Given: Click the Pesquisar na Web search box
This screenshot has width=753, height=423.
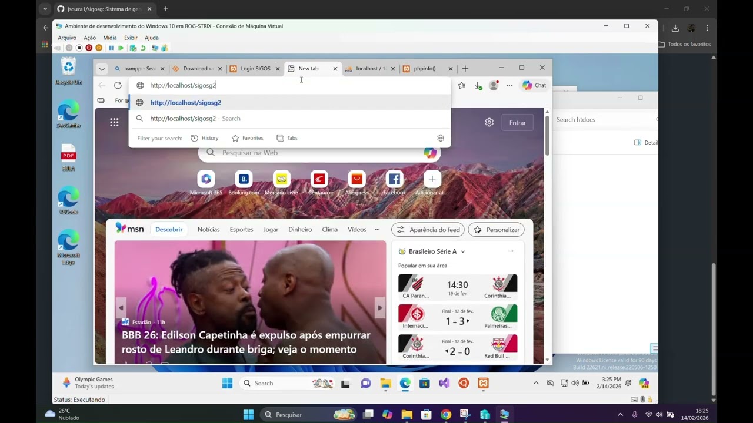Looking at the screenshot, I should [x=319, y=153].
